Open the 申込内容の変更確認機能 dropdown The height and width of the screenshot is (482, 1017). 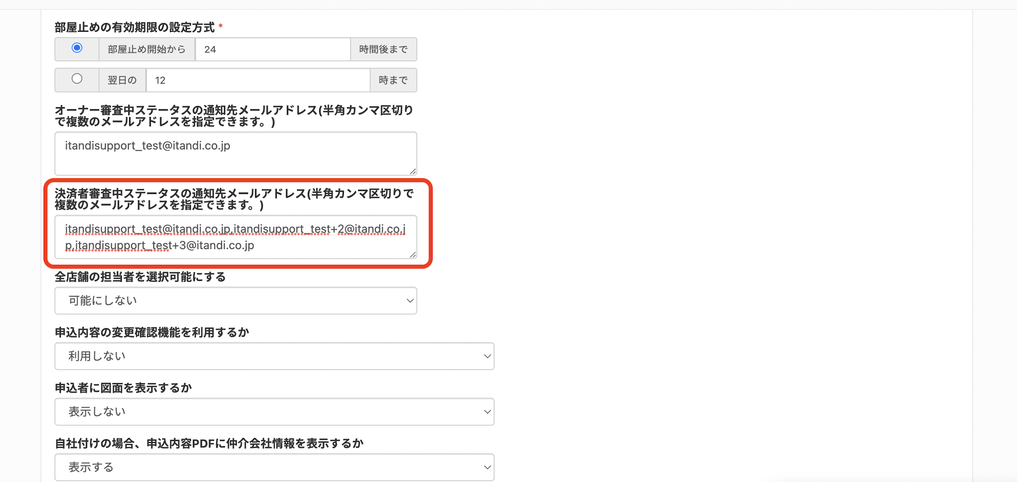tap(274, 356)
